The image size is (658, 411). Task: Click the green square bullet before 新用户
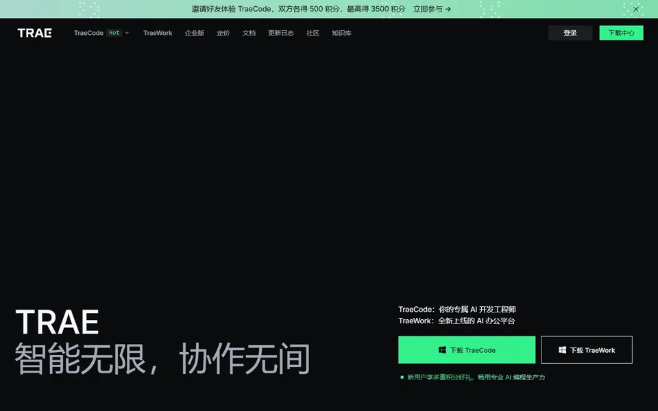[x=402, y=377]
